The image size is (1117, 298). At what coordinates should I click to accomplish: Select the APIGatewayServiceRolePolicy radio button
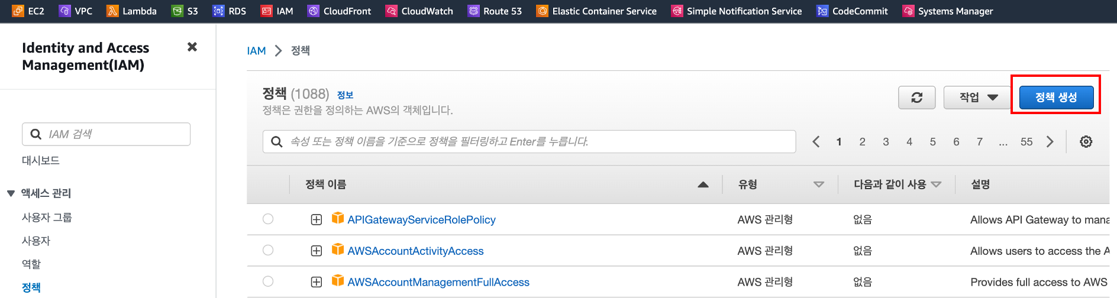click(268, 219)
